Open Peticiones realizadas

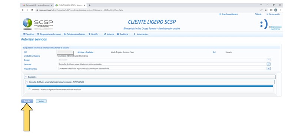tap(74, 34)
